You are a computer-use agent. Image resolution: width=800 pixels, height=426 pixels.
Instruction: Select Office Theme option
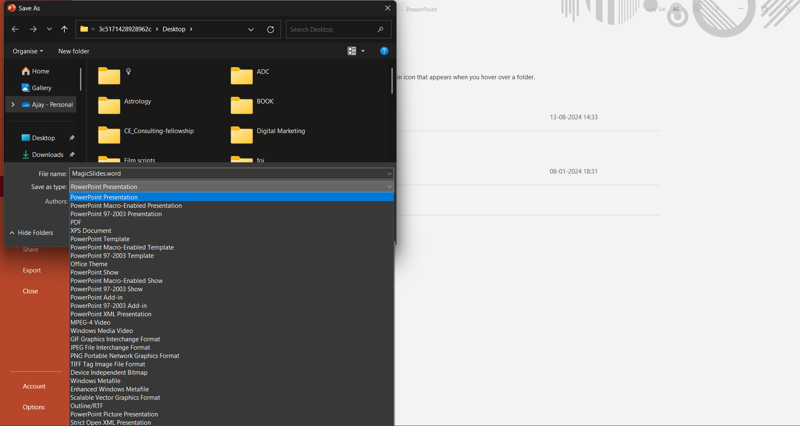tap(231, 264)
